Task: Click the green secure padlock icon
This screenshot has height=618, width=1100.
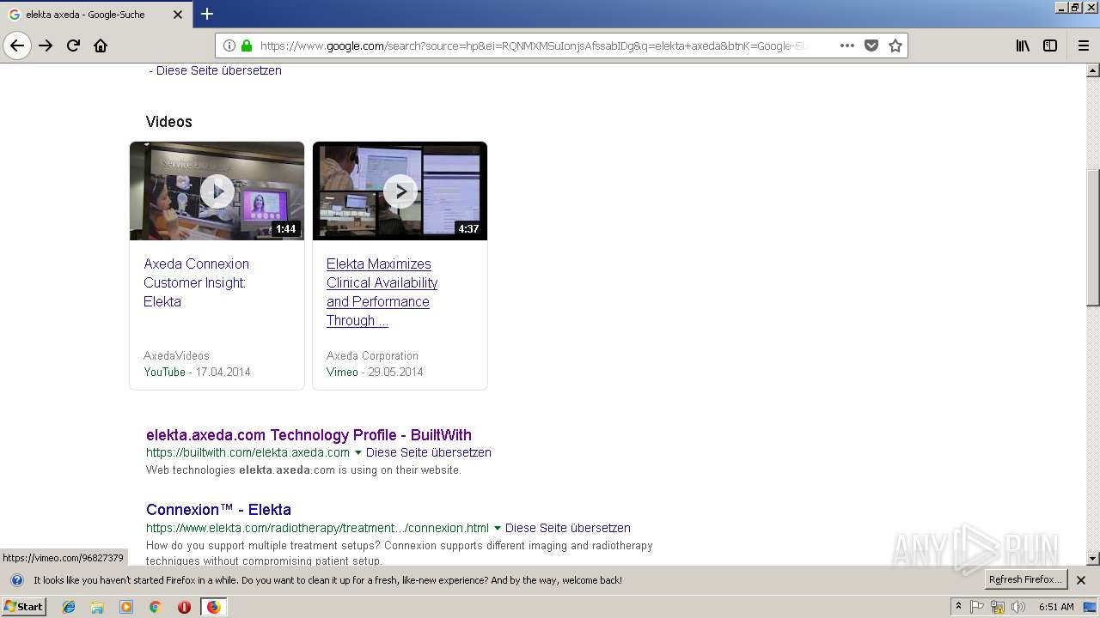Action: pyautogui.click(x=247, y=45)
